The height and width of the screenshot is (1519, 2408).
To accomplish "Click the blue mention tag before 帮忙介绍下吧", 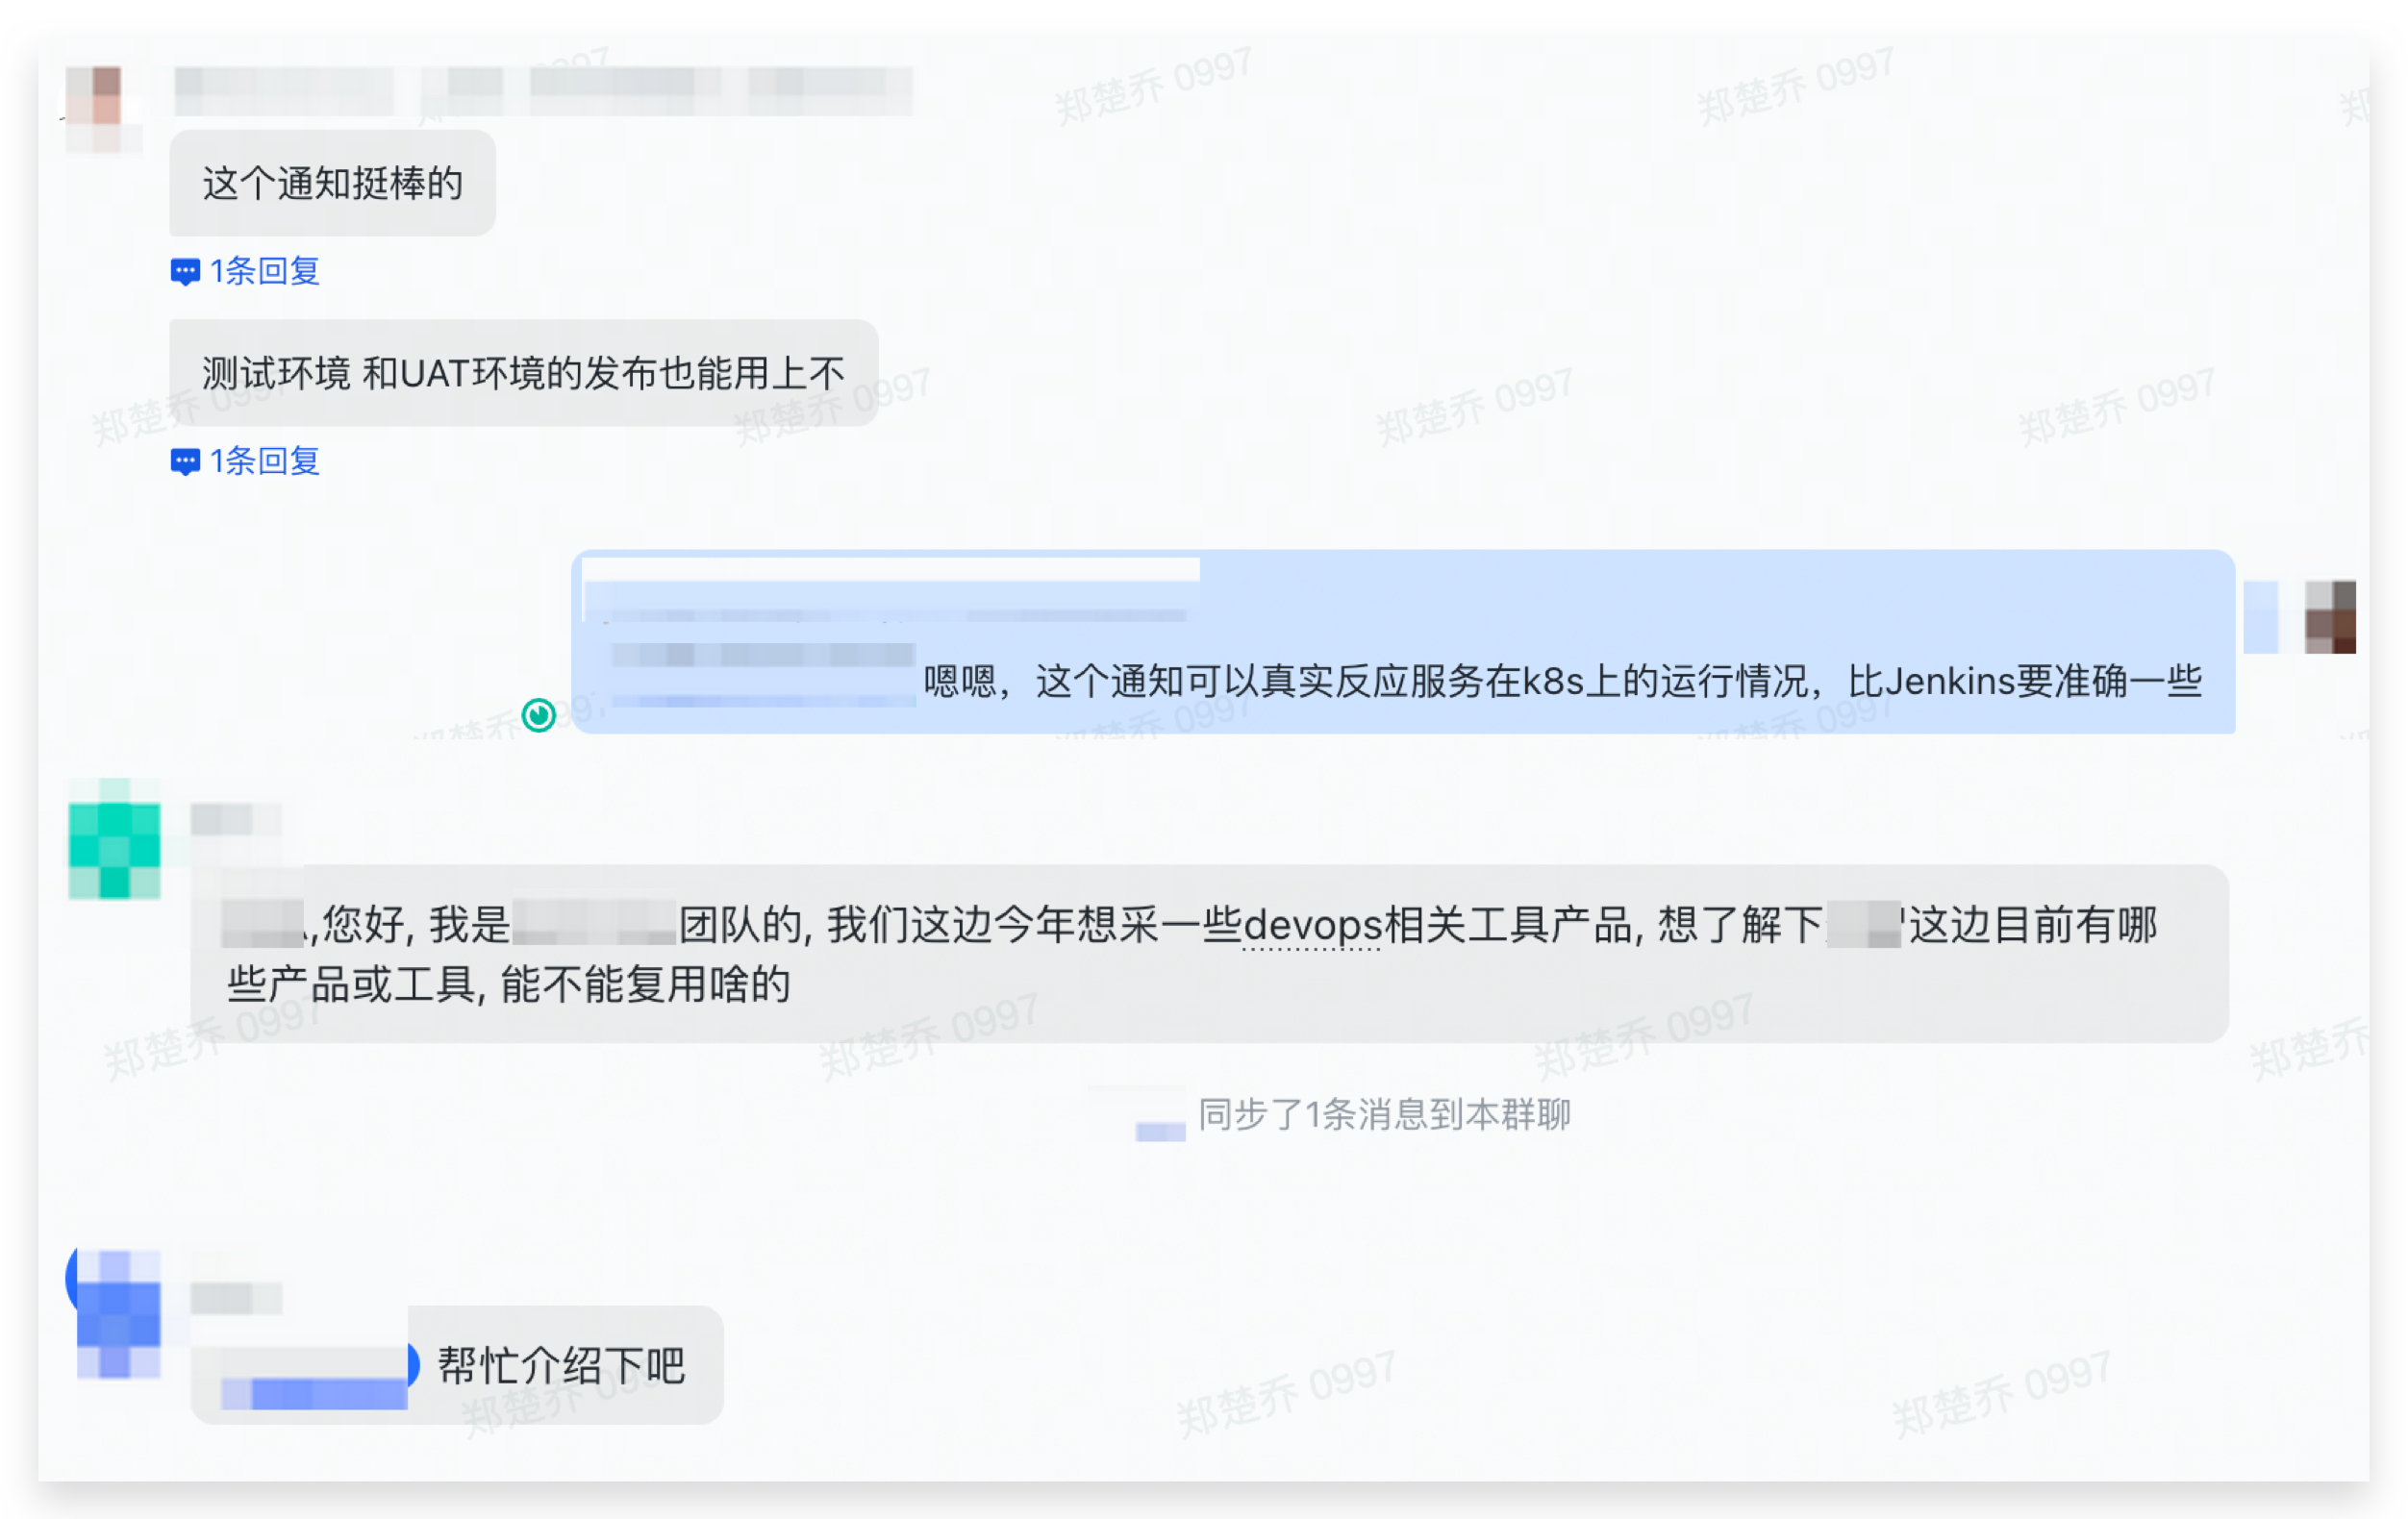I will pyautogui.click(x=314, y=1378).
